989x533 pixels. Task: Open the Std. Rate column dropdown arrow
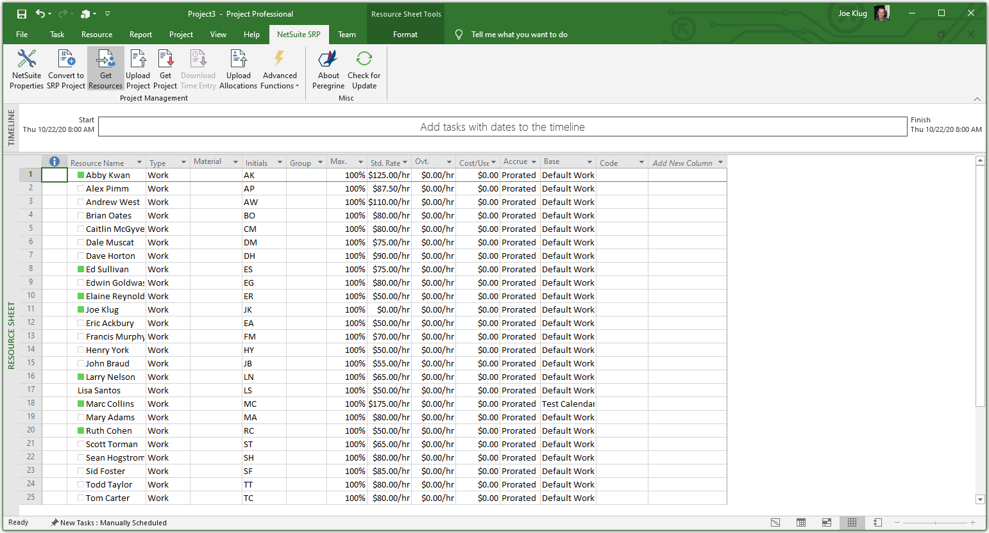click(405, 163)
